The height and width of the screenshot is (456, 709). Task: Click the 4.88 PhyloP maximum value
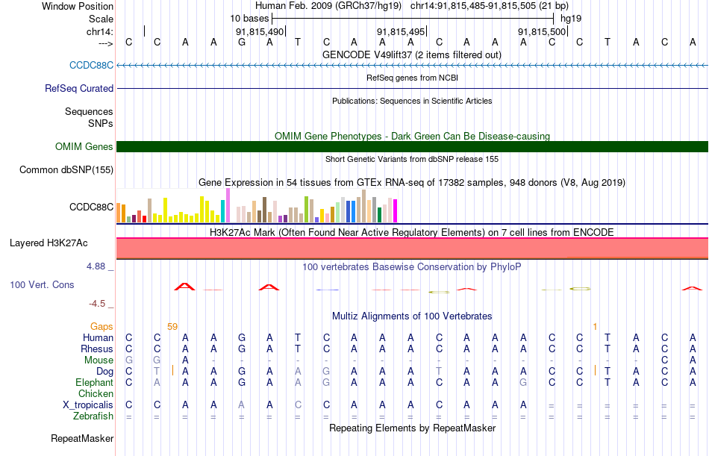pyautogui.click(x=96, y=266)
